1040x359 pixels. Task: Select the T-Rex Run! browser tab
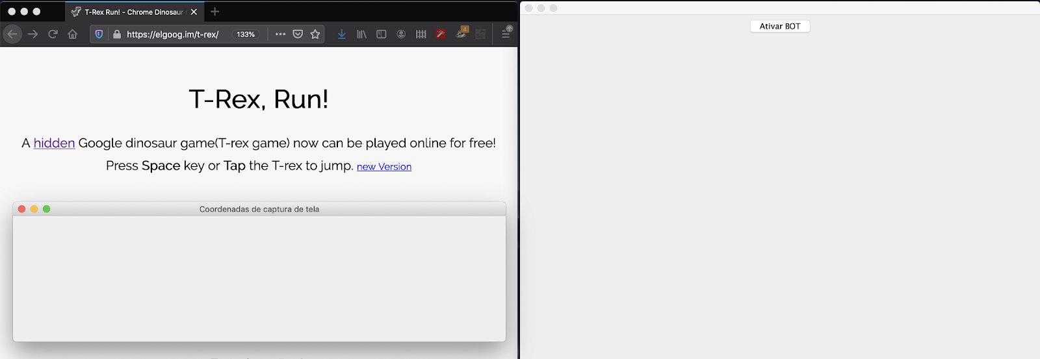(x=135, y=12)
